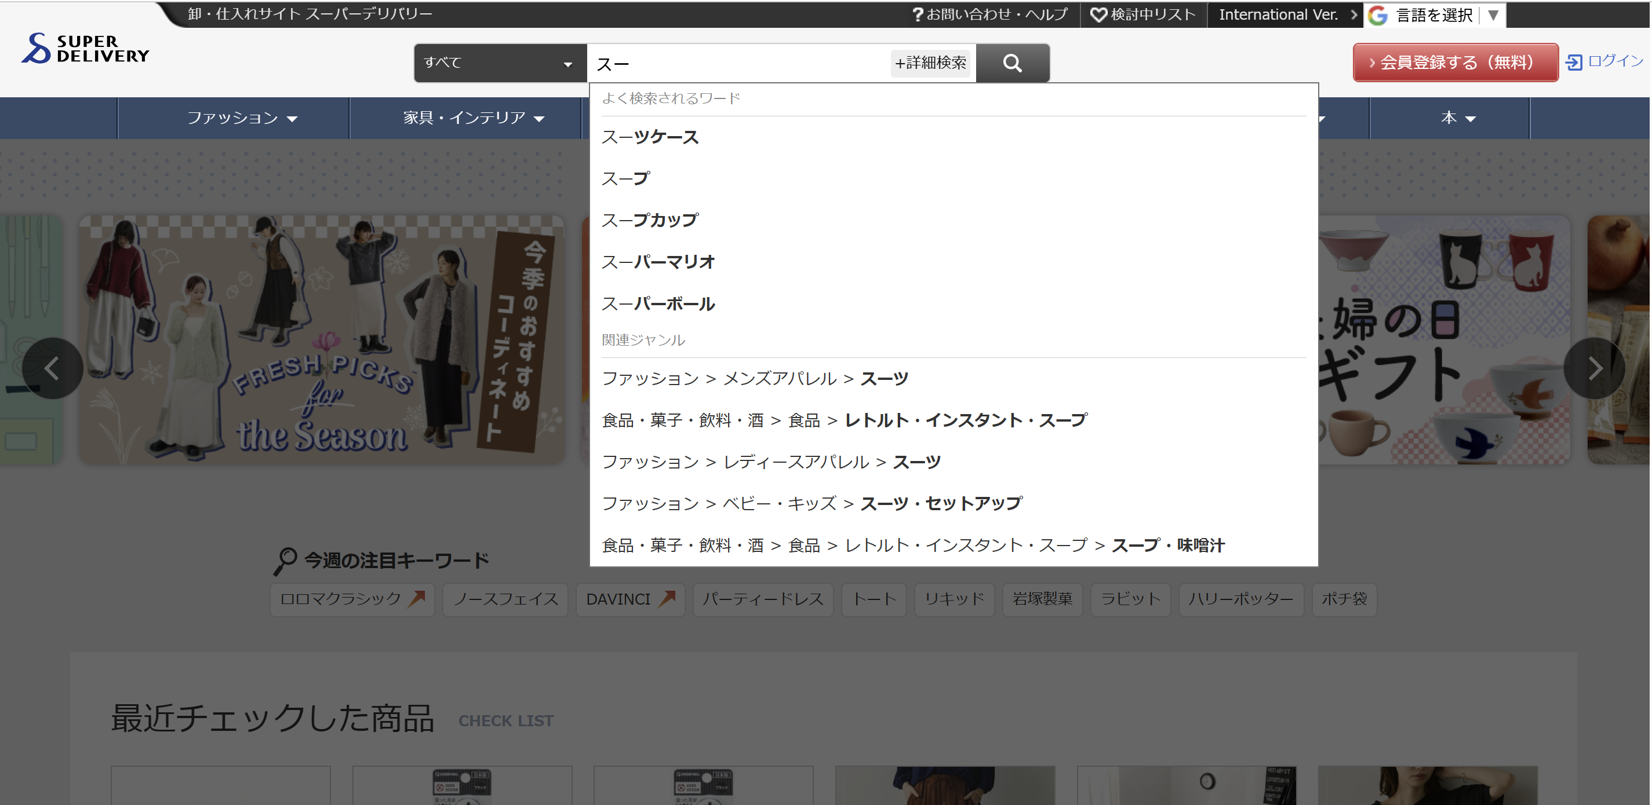Go to previous banner slide arrow
This screenshot has height=805, width=1652.
pyautogui.click(x=52, y=368)
